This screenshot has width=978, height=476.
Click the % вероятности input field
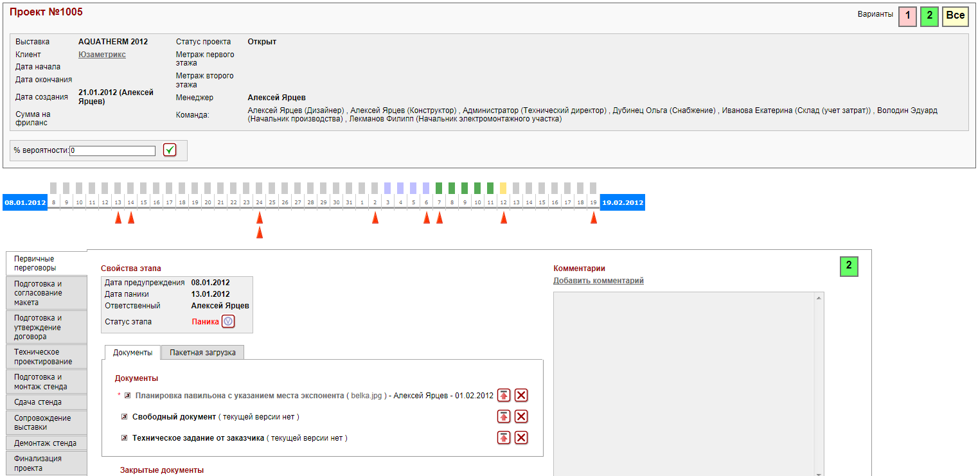112,151
